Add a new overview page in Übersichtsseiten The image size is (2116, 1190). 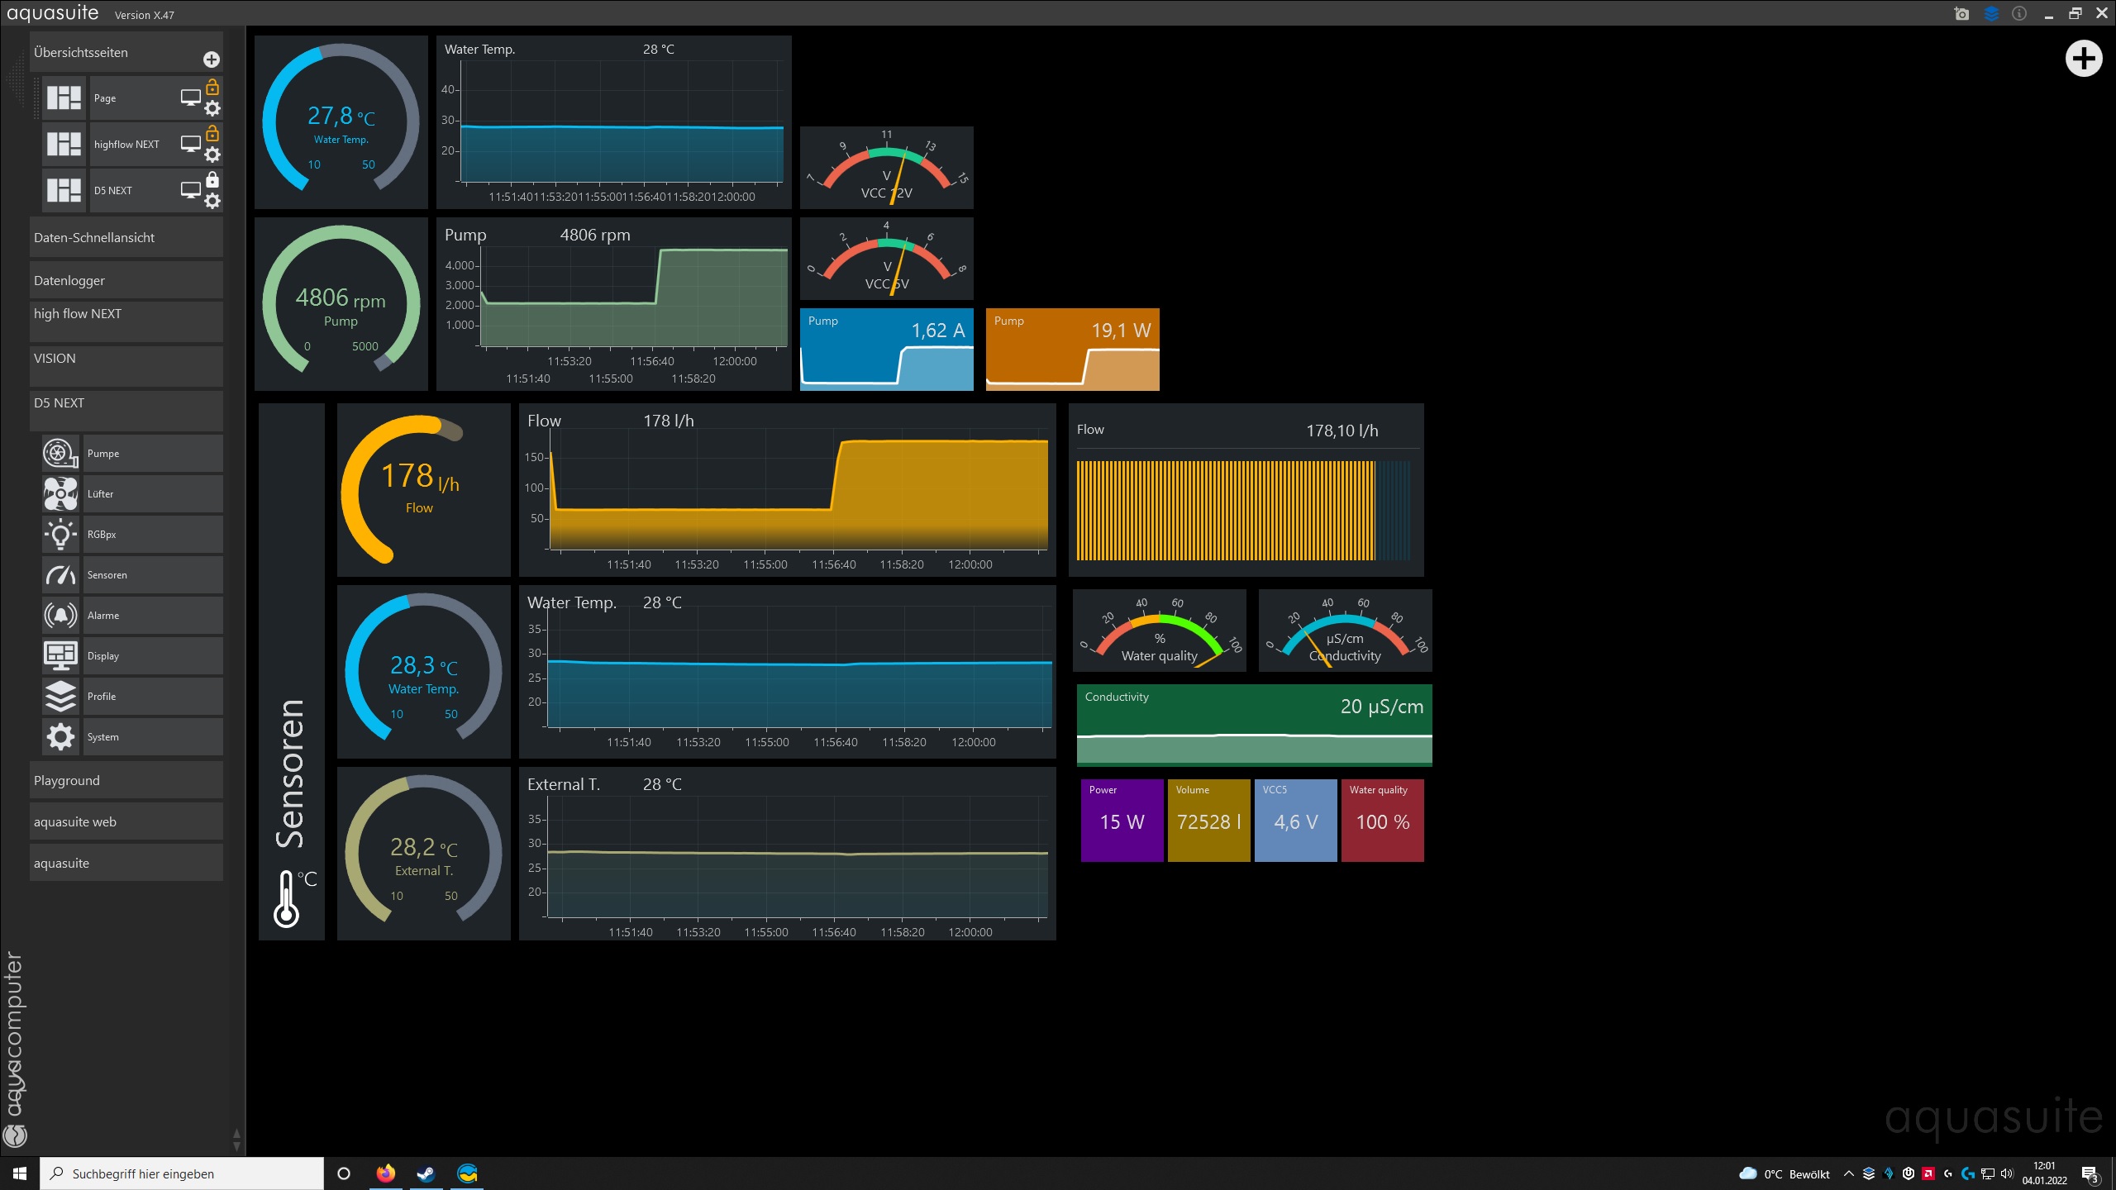coord(212,59)
